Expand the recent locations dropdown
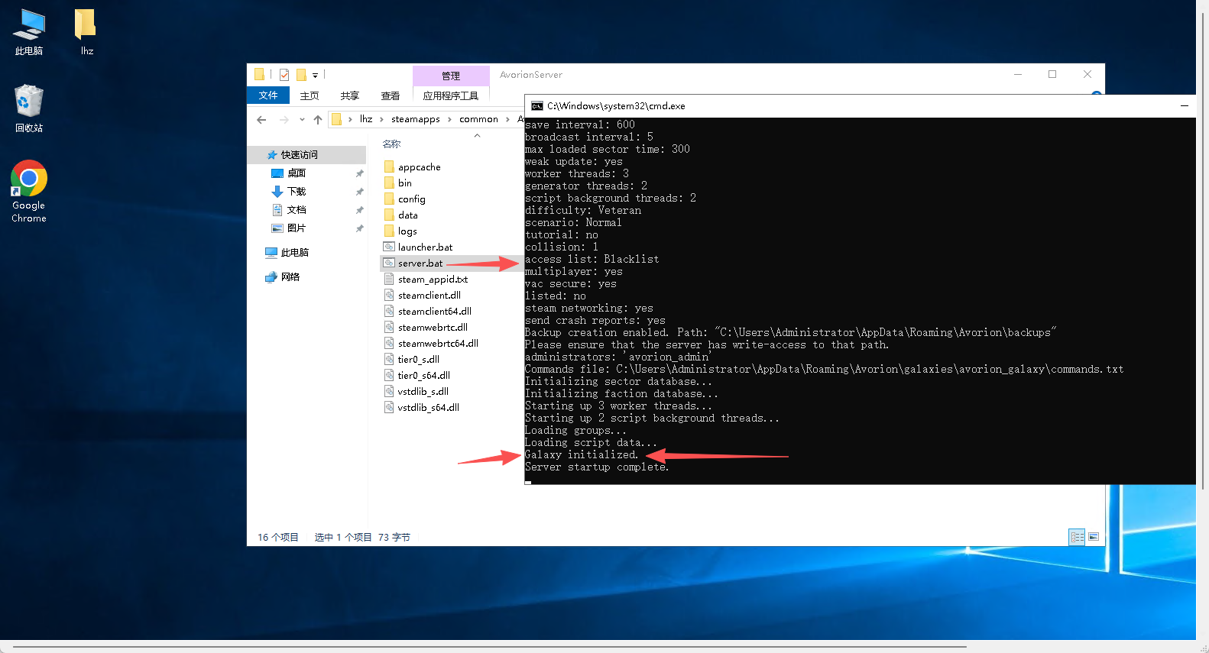Screen dimensions: 1209x653 [x=303, y=120]
